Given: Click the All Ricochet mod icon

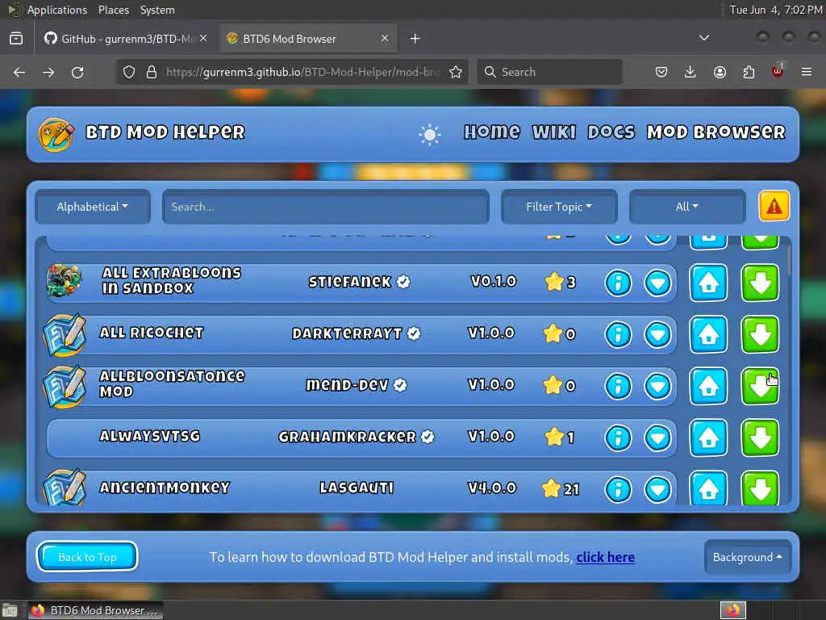Looking at the screenshot, I should [x=65, y=334].
